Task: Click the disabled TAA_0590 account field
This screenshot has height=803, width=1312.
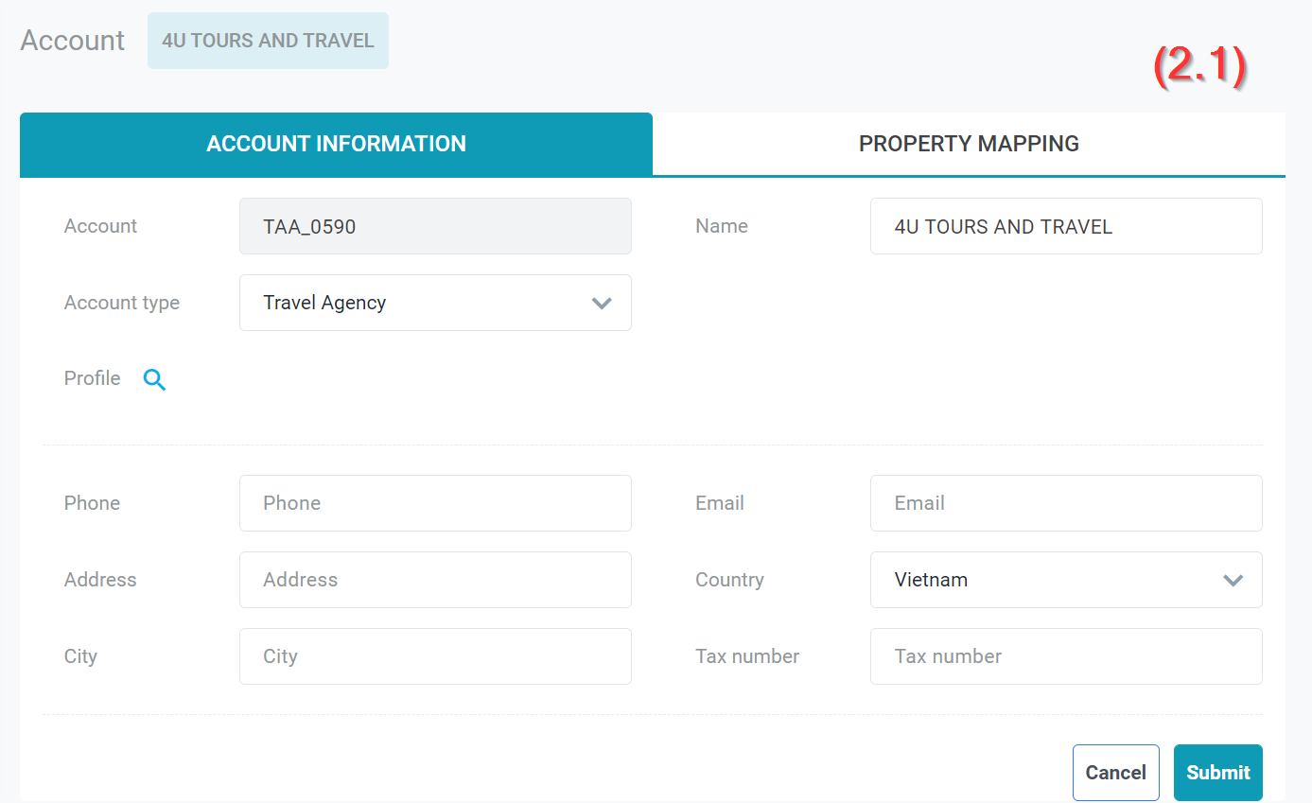Action: point(434,226)
